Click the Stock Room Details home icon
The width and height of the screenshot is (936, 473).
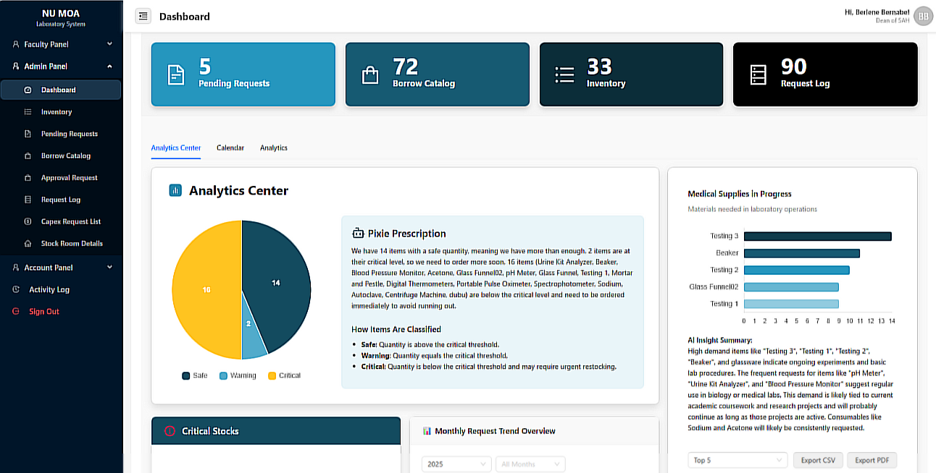click(x=28, y=244)
